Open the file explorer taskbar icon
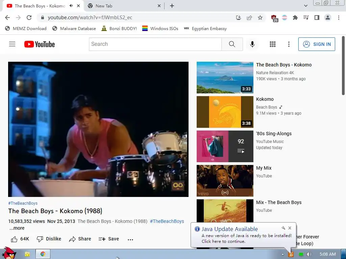Image resolution: width=346 pixels, height=259 pixels. click(27, 254)
